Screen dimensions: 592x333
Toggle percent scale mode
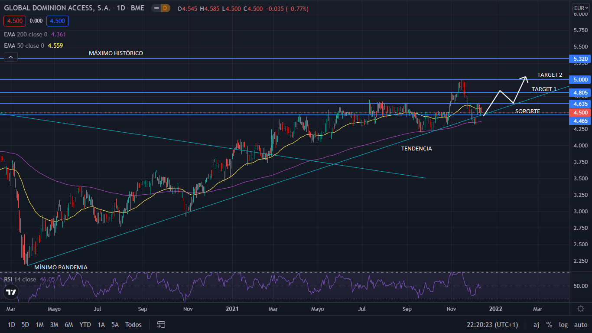point(549,324)
